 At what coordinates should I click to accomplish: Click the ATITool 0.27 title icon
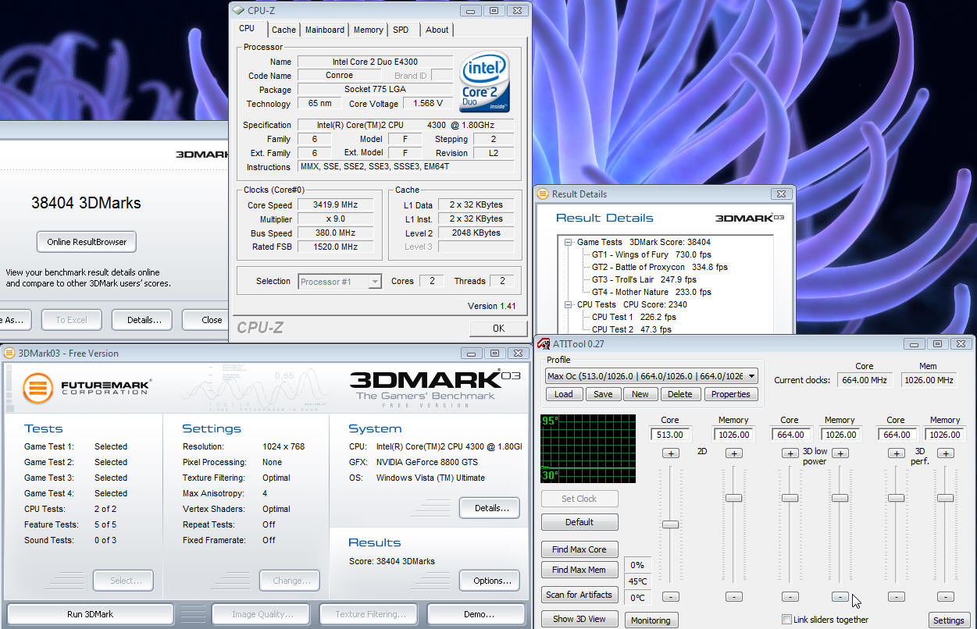point(543,343)
